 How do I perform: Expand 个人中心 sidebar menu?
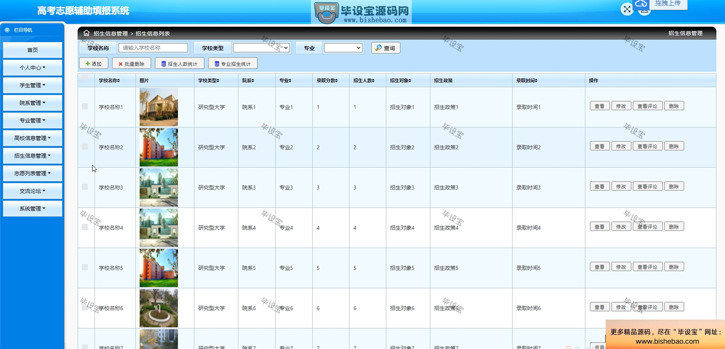tap(32, 68)
